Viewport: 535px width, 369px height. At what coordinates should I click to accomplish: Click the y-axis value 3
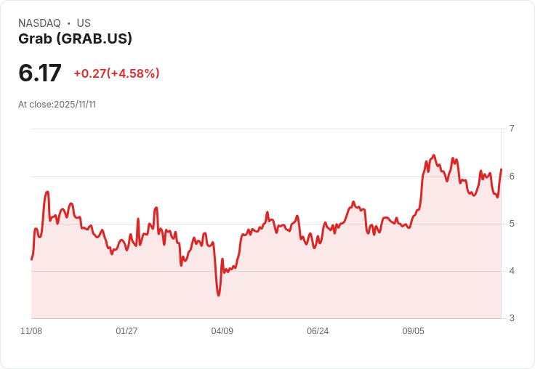(512, 318)
